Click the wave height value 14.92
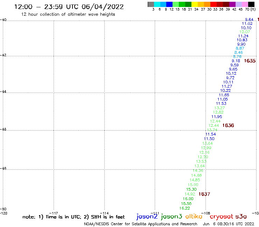This screenshot has height=227, width=259. 190,194
